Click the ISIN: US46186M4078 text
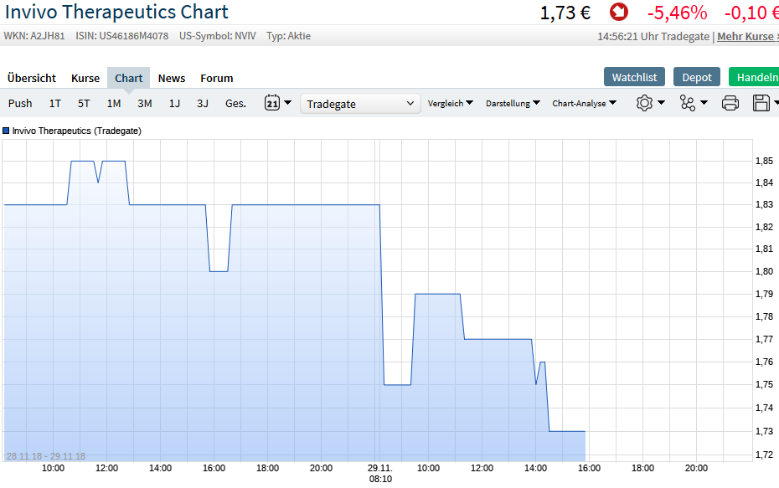Image resolution: width=779 pixels, height=488 pixels. point(122,36)
